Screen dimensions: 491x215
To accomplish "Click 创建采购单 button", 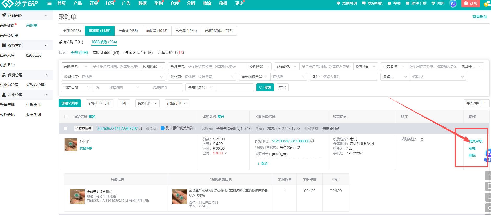I will tap(70, 103).
